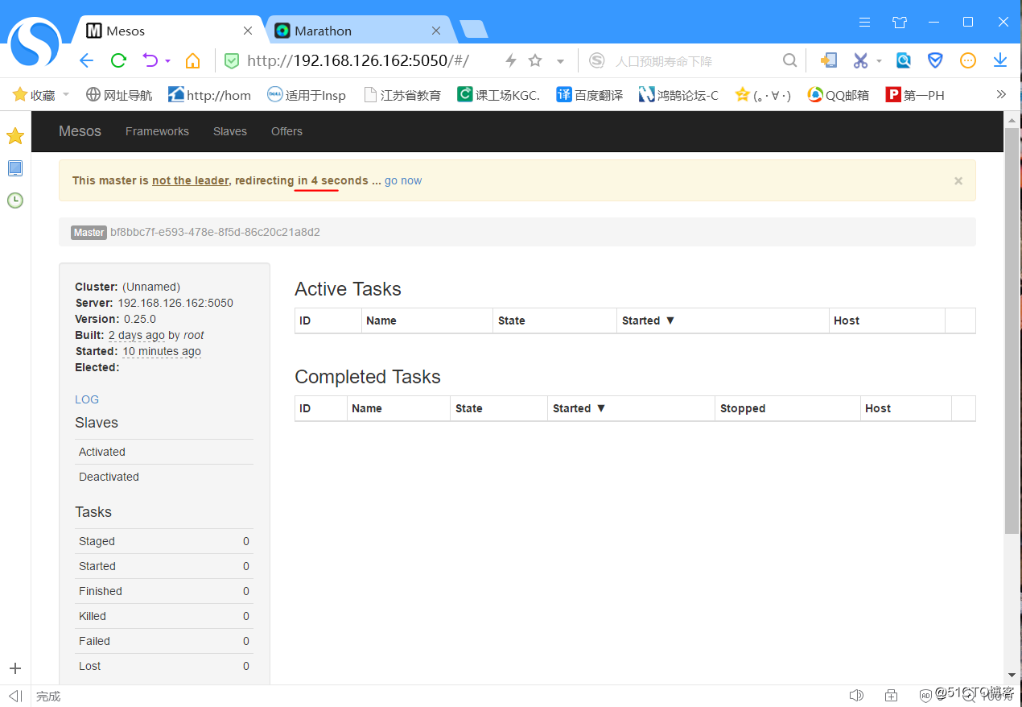Expand the undo-tab dropdown arrow
Image resolution: width=1022 pixels, height=707 pixels.
point(167,61)
